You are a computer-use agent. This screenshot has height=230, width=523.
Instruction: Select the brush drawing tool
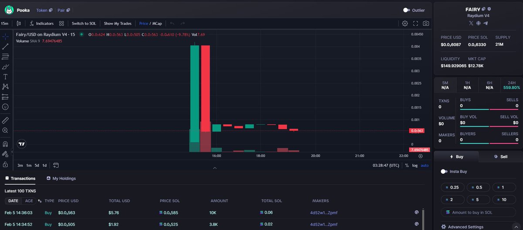click(x=5, y=66)
